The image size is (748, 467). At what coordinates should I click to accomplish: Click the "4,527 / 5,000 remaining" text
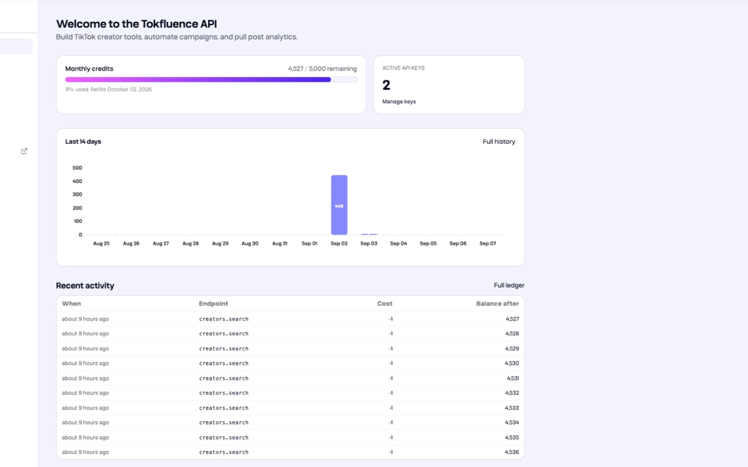[323, 69]
